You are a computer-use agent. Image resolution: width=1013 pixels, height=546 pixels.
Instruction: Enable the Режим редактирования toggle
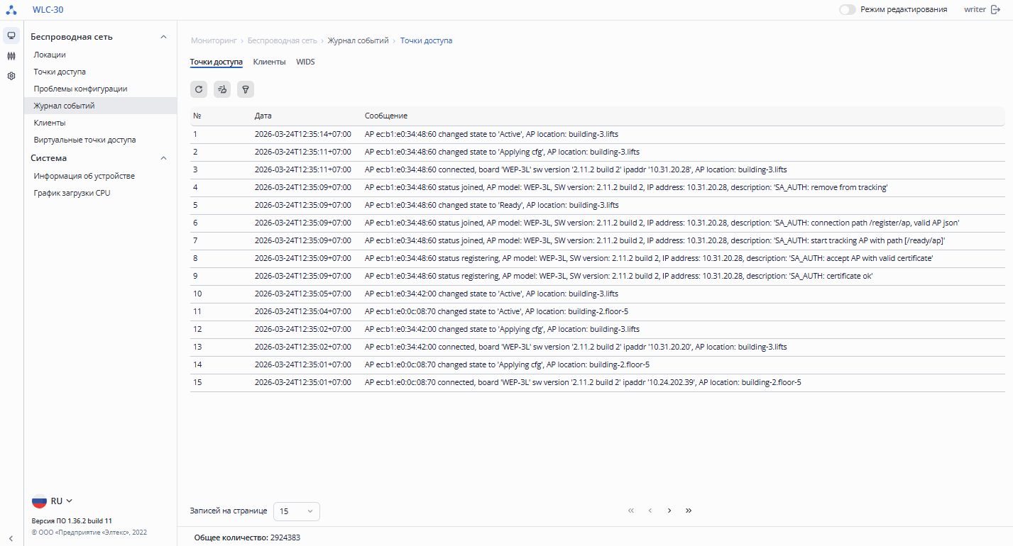pos(848,10)
